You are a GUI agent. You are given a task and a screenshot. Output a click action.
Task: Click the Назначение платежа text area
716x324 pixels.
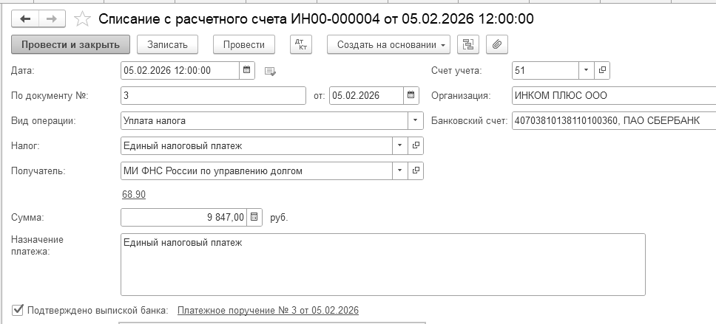[x=382, y=264]
